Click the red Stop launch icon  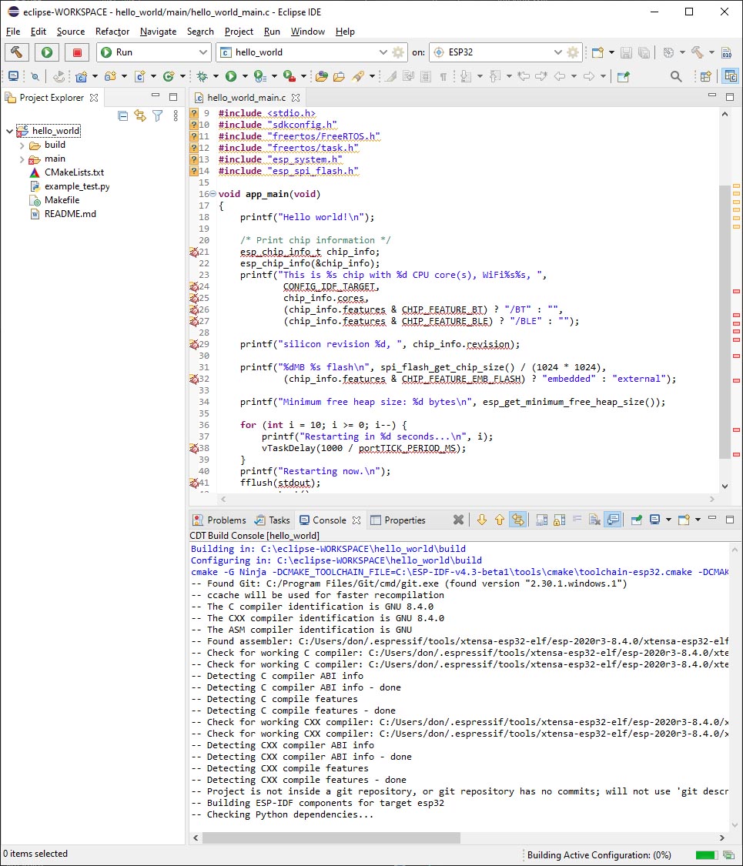click(x=77, y=52)
